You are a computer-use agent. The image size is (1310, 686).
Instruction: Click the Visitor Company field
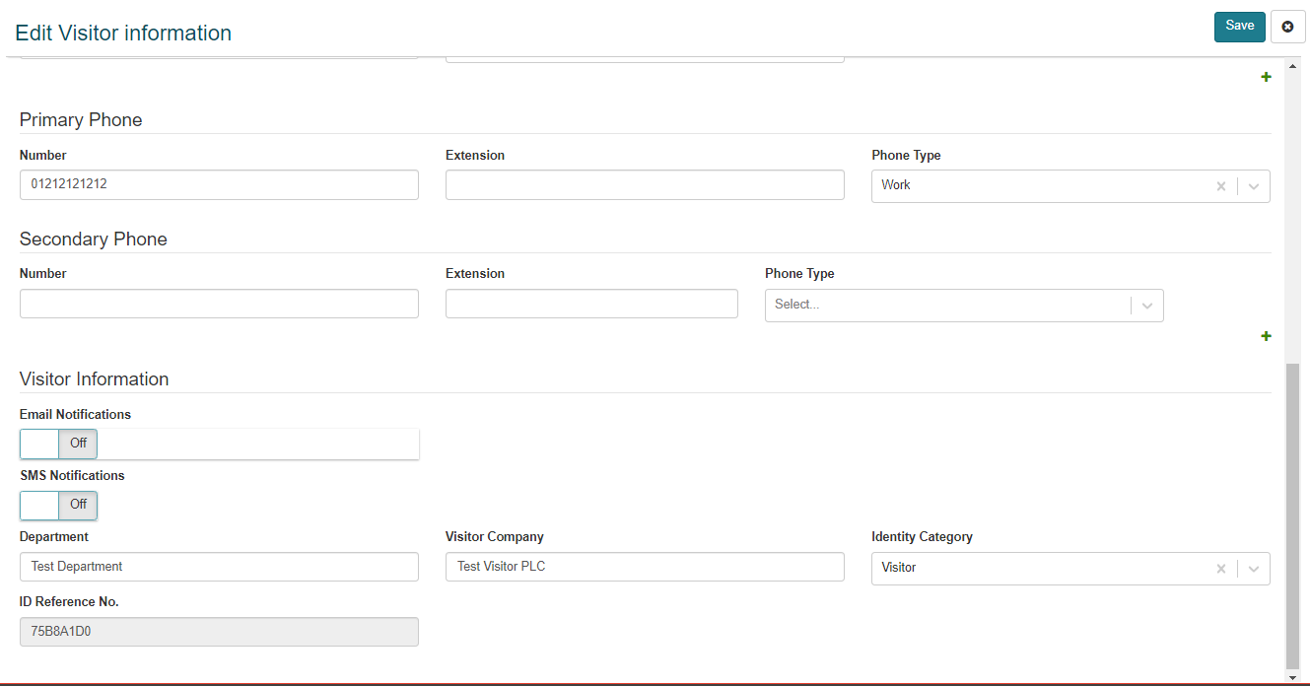tap(645, 567)
